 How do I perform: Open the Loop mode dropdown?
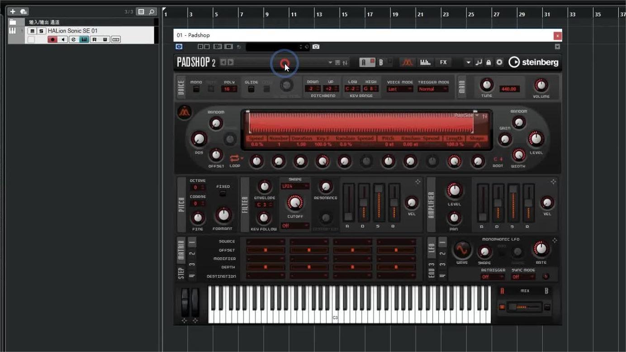tap(237, 158)
